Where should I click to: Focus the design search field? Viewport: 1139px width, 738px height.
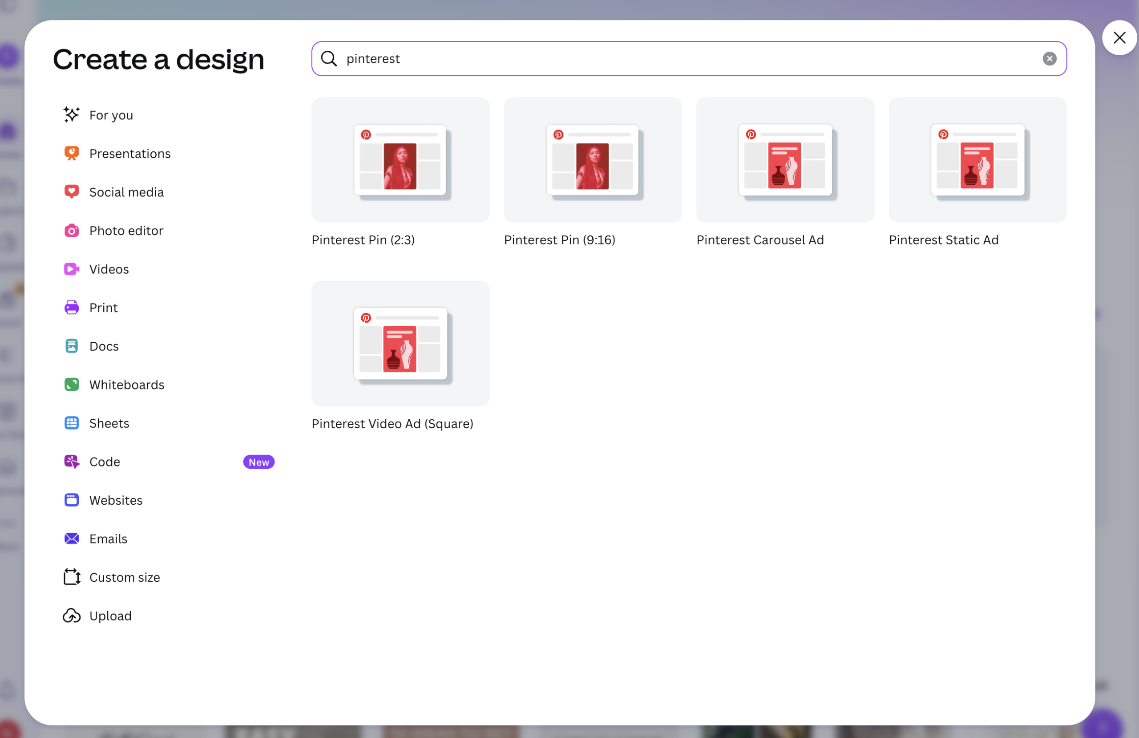click(x=689, y=58)
